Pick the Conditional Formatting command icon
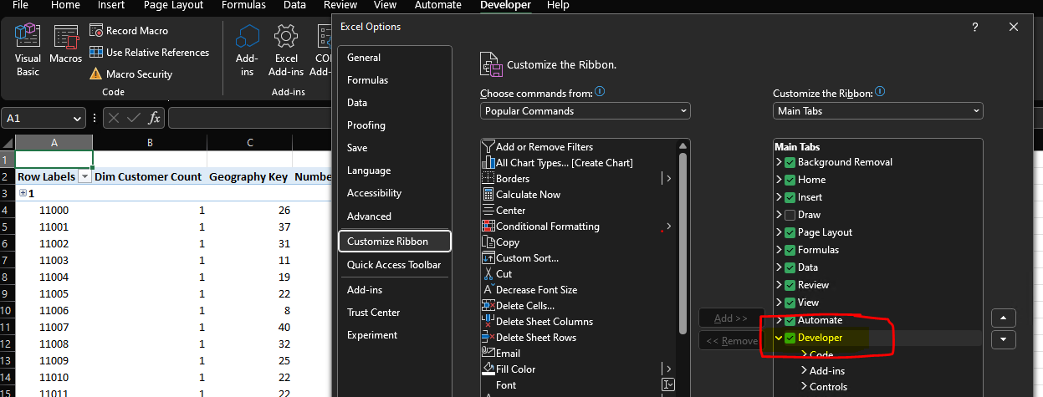Screen dimensions: 1043x397 coord(488,226)
